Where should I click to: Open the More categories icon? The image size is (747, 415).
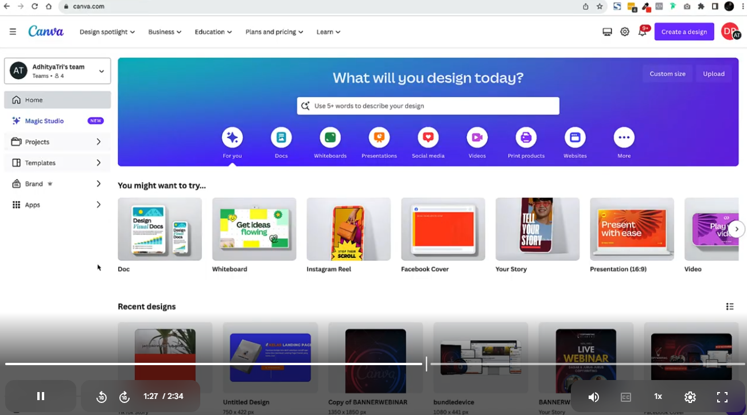[624, 138]
